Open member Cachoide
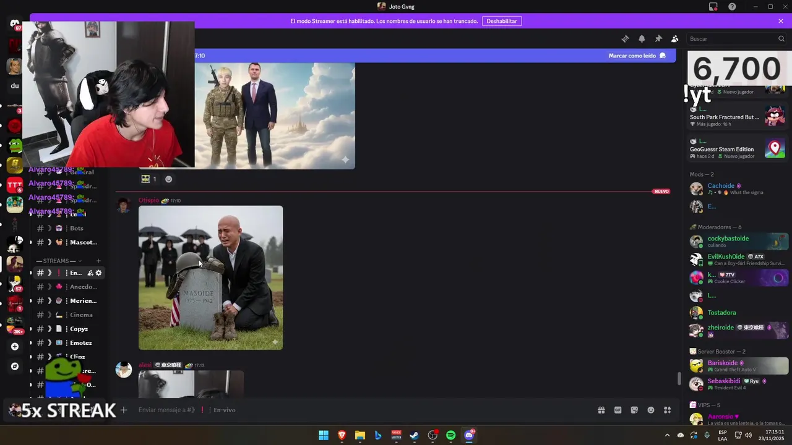This screenshot has height=445, width=792. tap(738, 189)
